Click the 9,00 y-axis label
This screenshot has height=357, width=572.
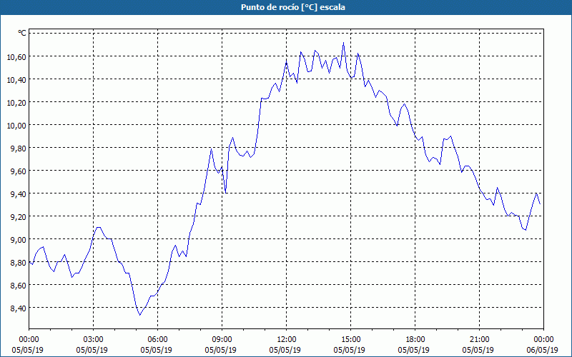click(19, 240)
